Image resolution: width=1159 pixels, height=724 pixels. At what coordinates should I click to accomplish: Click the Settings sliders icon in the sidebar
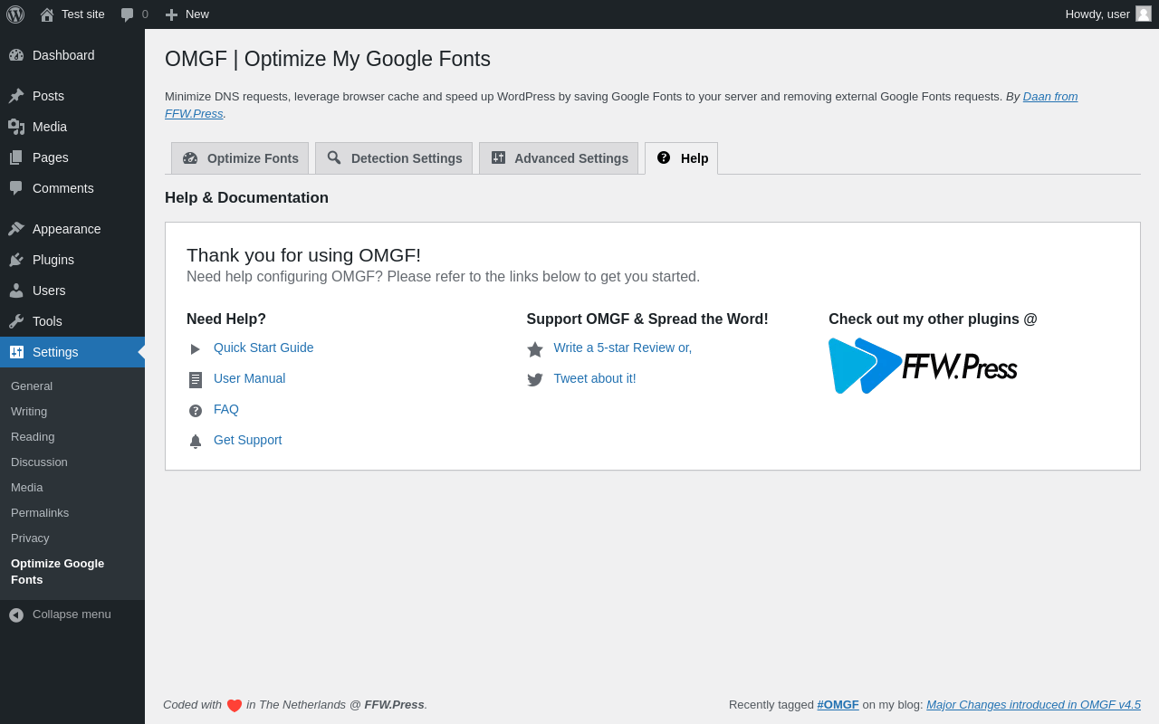(x=16, y=352)
